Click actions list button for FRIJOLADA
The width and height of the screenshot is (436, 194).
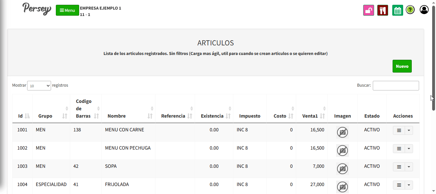click(399, 185)
